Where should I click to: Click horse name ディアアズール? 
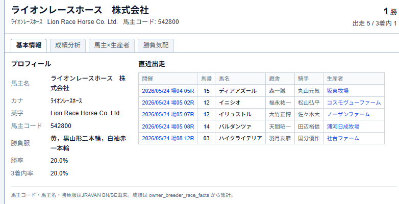click(238, 91)
